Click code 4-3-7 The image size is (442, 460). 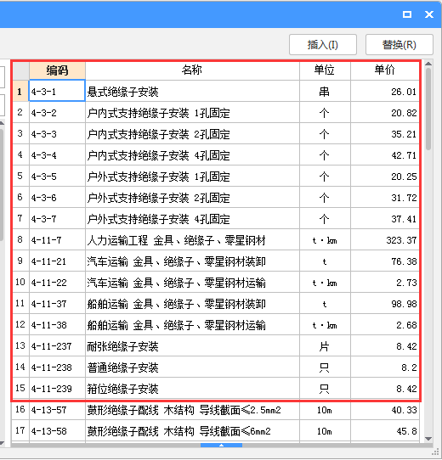[x=44, y=219]
